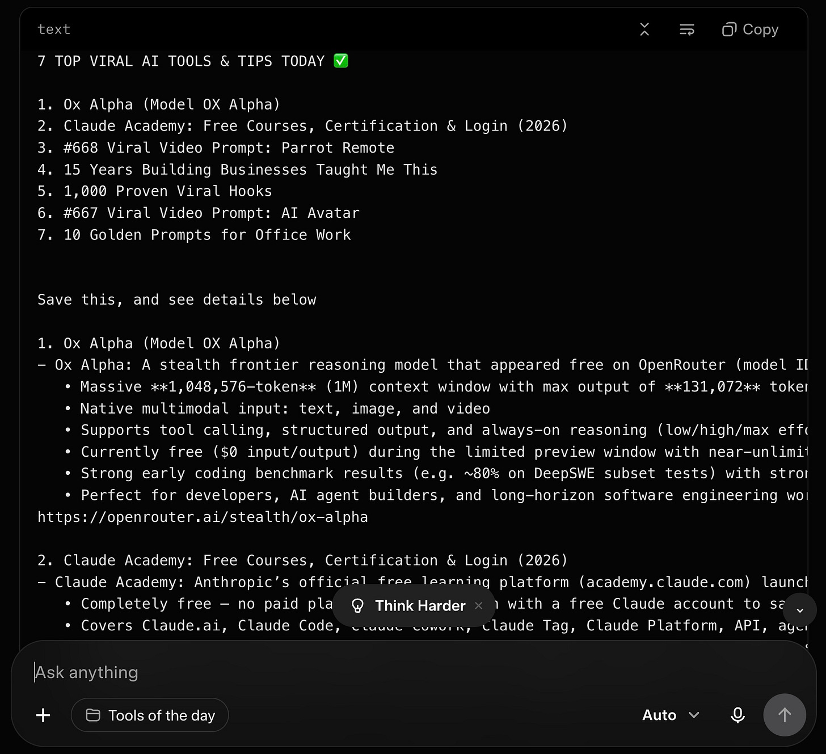Click the line "Save this, and see details below"
Viewport: 826px width, 754px height.
pos(176,300)
